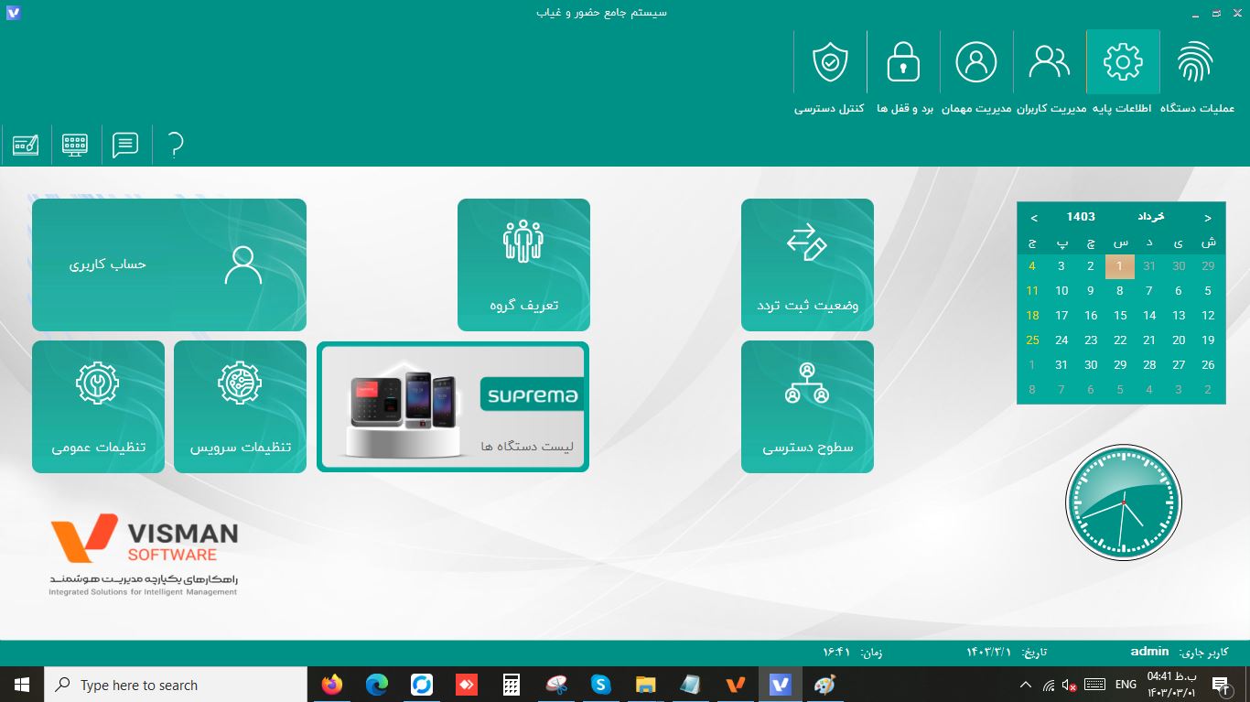Open the group definition tile

(523, 265)
